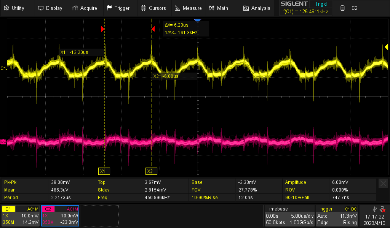Open the Trigger menu
This screenshot has width=390, height=228.
pos(118,8)
